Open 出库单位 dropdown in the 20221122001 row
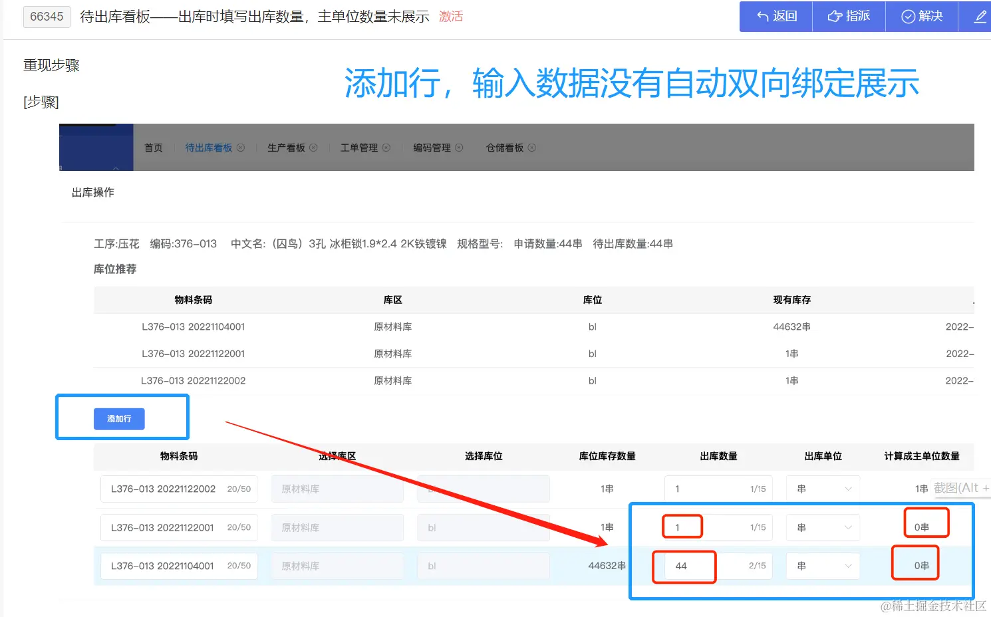The height and width of the screenshot is (617, 991). pos(823,527)
